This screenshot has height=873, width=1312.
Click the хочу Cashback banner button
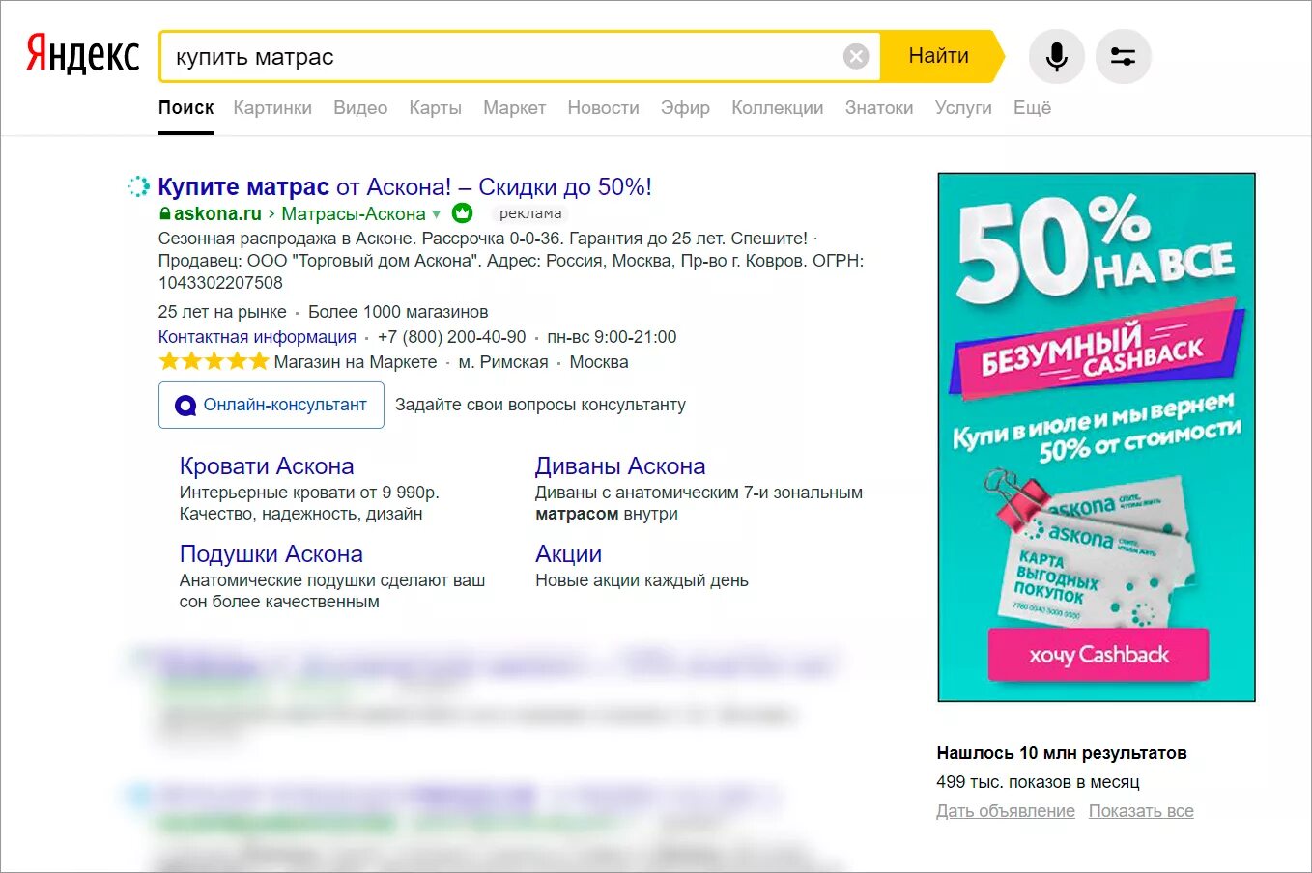[1097, 654]
